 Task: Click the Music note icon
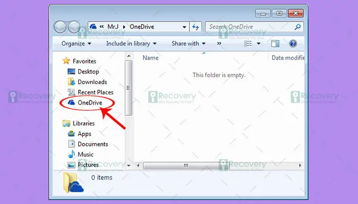pyautogui.click(x=72, y=155)
